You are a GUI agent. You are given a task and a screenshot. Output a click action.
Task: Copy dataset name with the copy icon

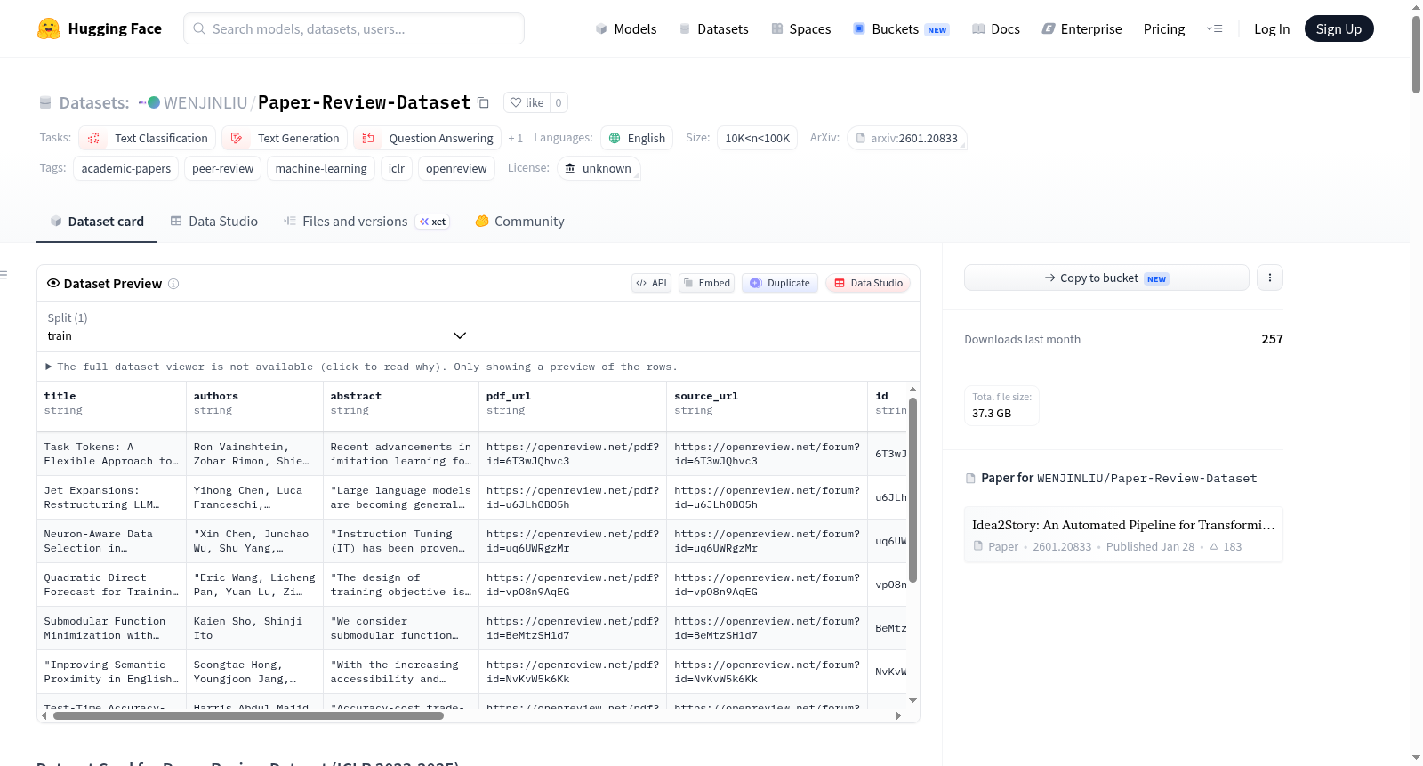coord(483,102)
